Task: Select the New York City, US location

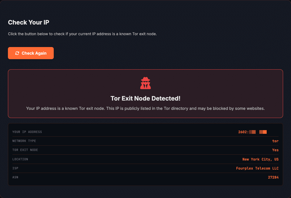Action: coord(260,159)
